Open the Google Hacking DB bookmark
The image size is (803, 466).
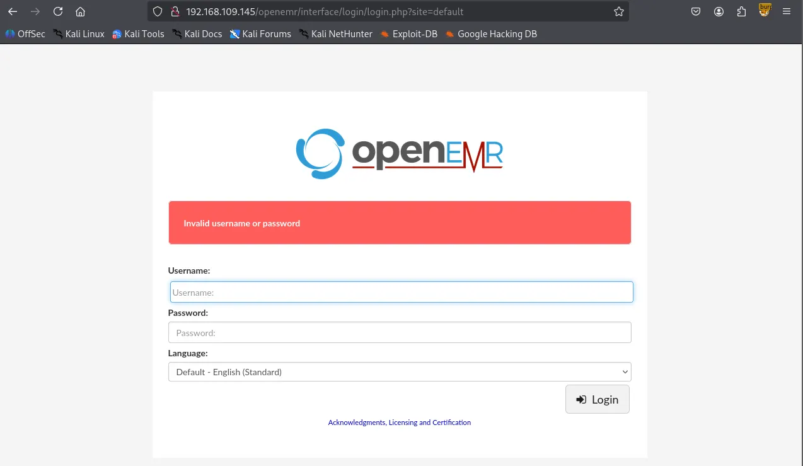click(x=491, y=34)
